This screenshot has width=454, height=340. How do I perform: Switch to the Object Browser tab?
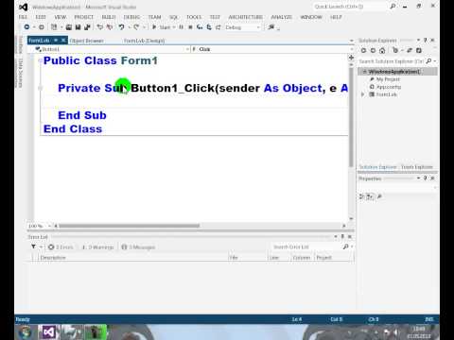pyautogui.click(x=86, y=41)
